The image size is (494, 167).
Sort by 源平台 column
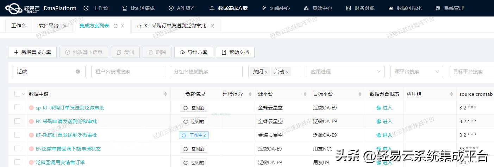click(x=305, y=94)
